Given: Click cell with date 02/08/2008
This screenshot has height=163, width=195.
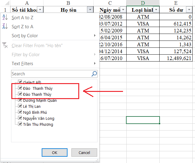Looking at the screenshot, I should pyautogui.click(x=113, y=17).
